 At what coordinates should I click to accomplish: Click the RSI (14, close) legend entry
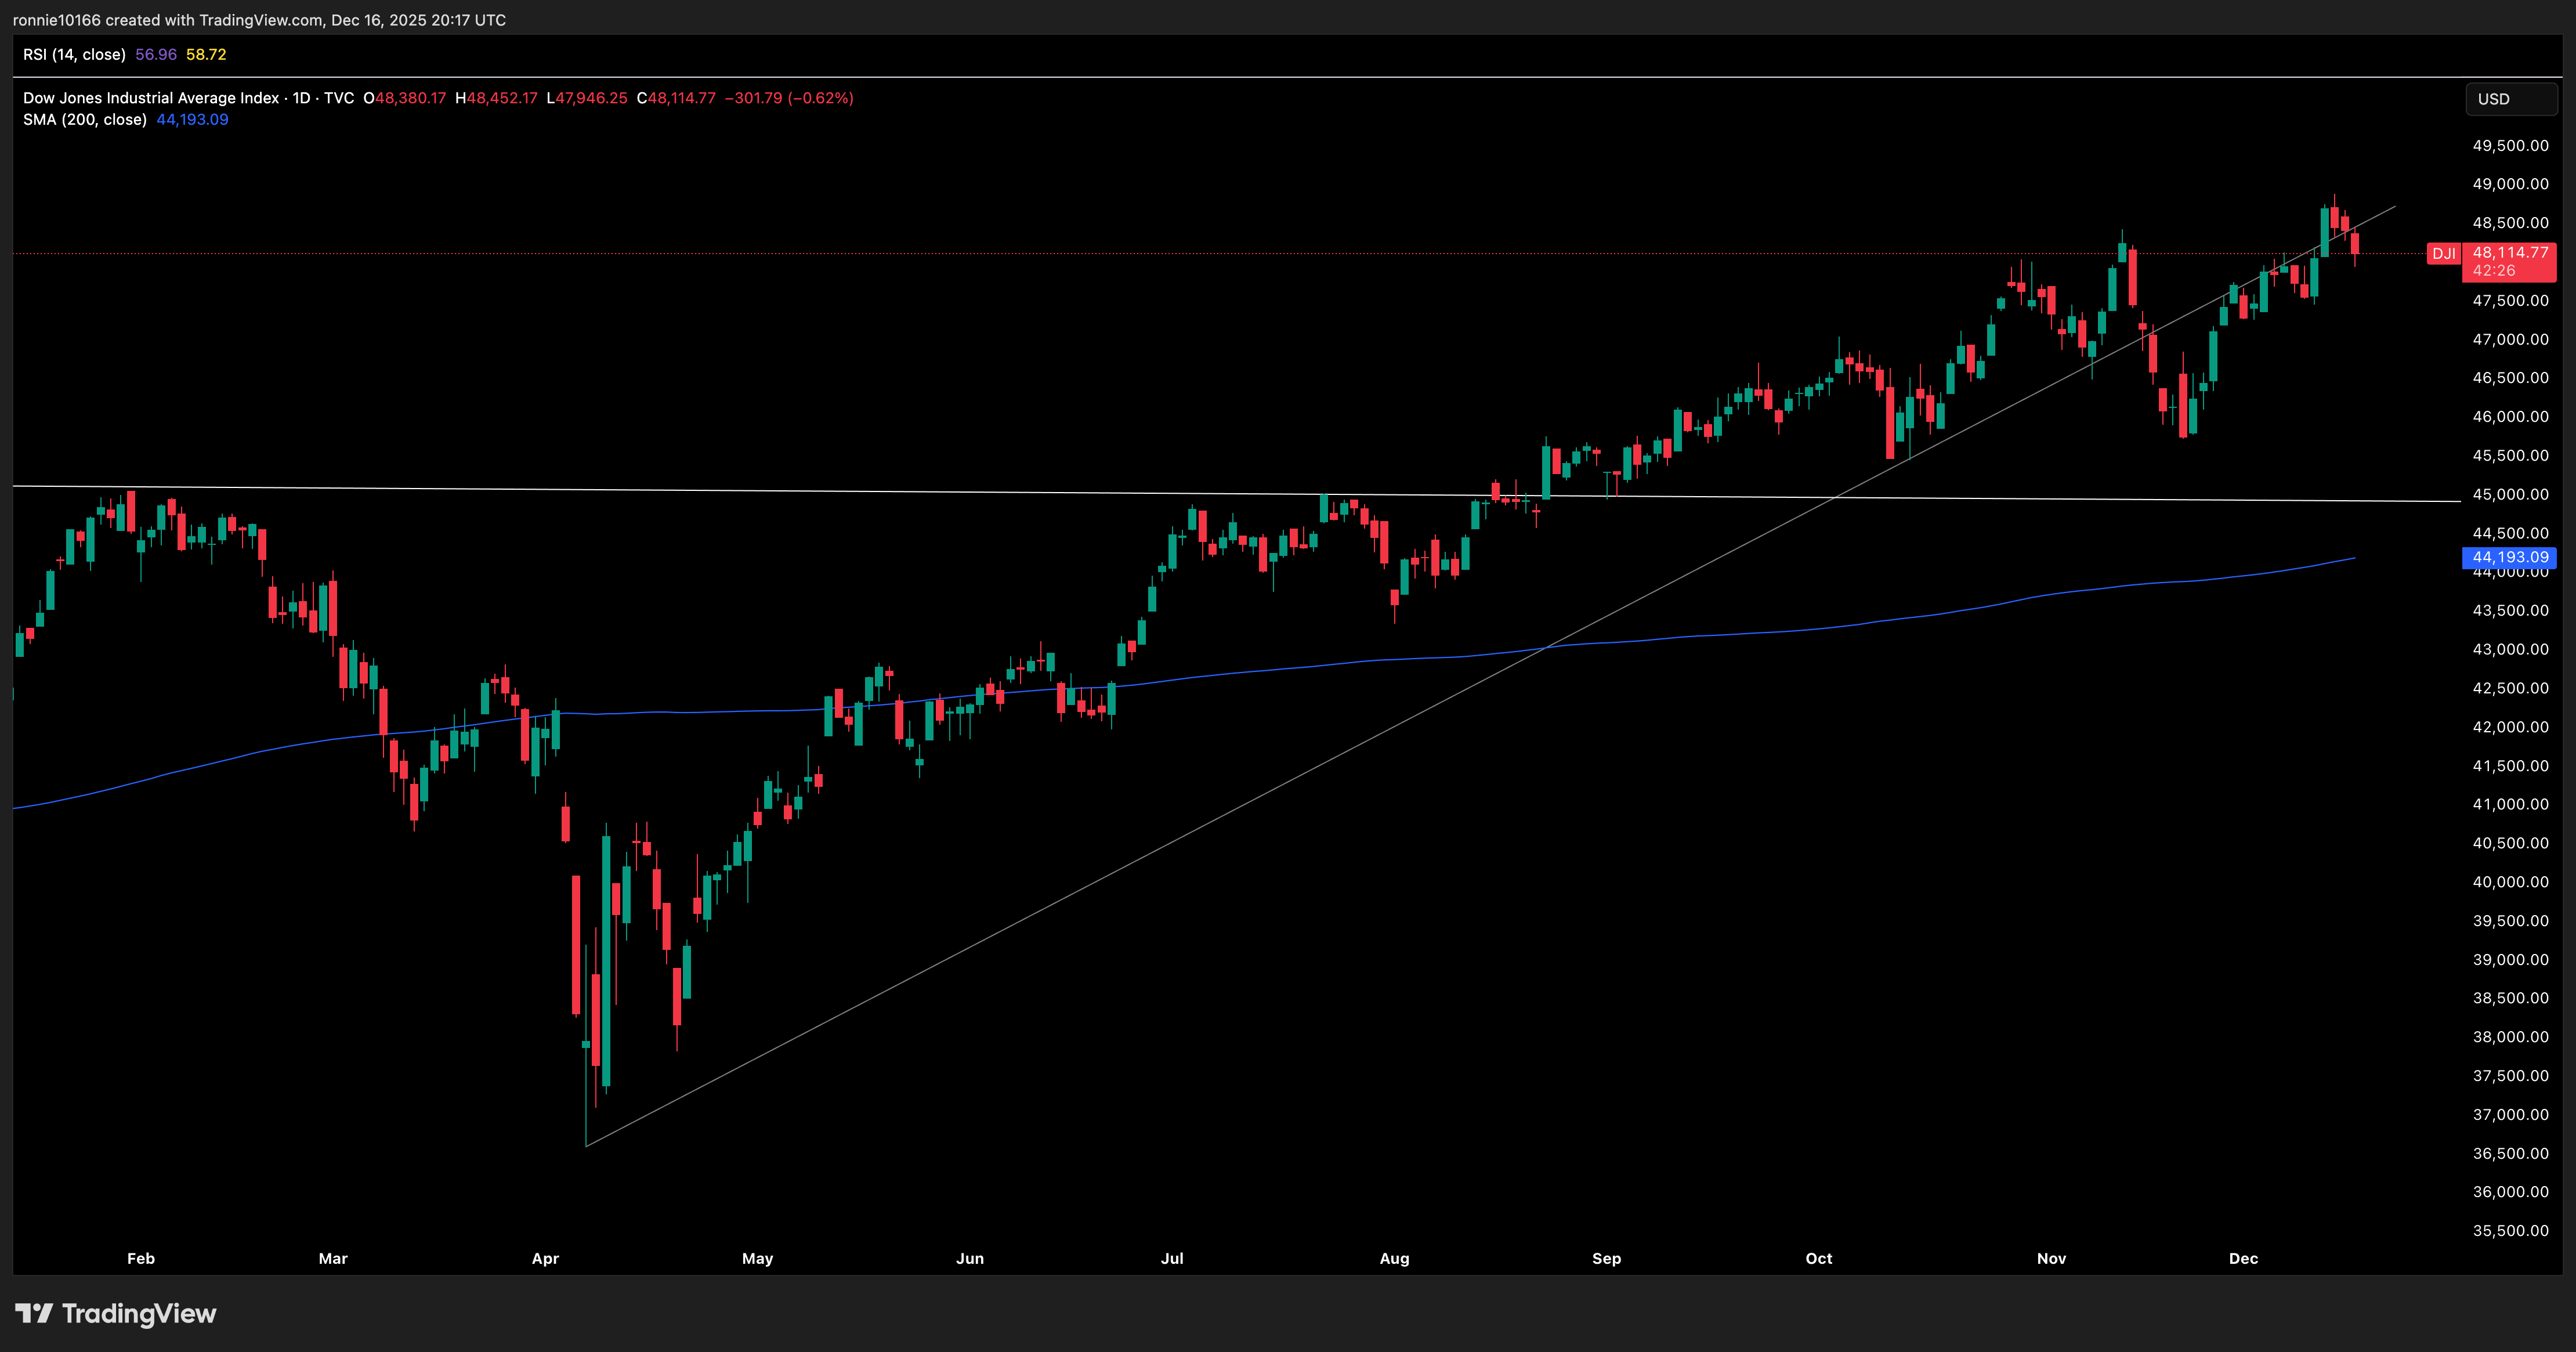click(x=74, y=55)
